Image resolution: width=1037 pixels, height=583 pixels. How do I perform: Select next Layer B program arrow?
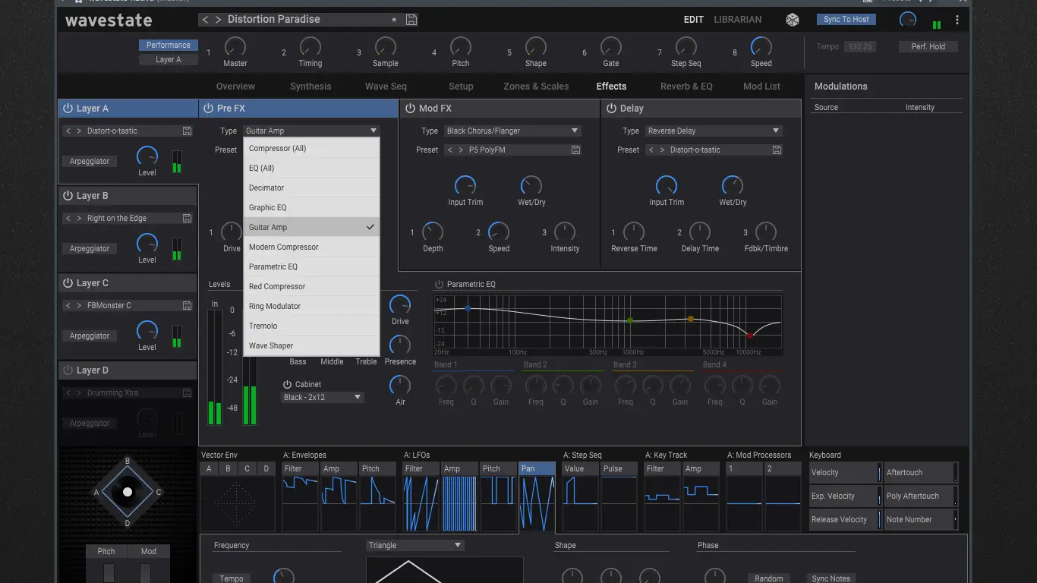[x=79, y=218]
